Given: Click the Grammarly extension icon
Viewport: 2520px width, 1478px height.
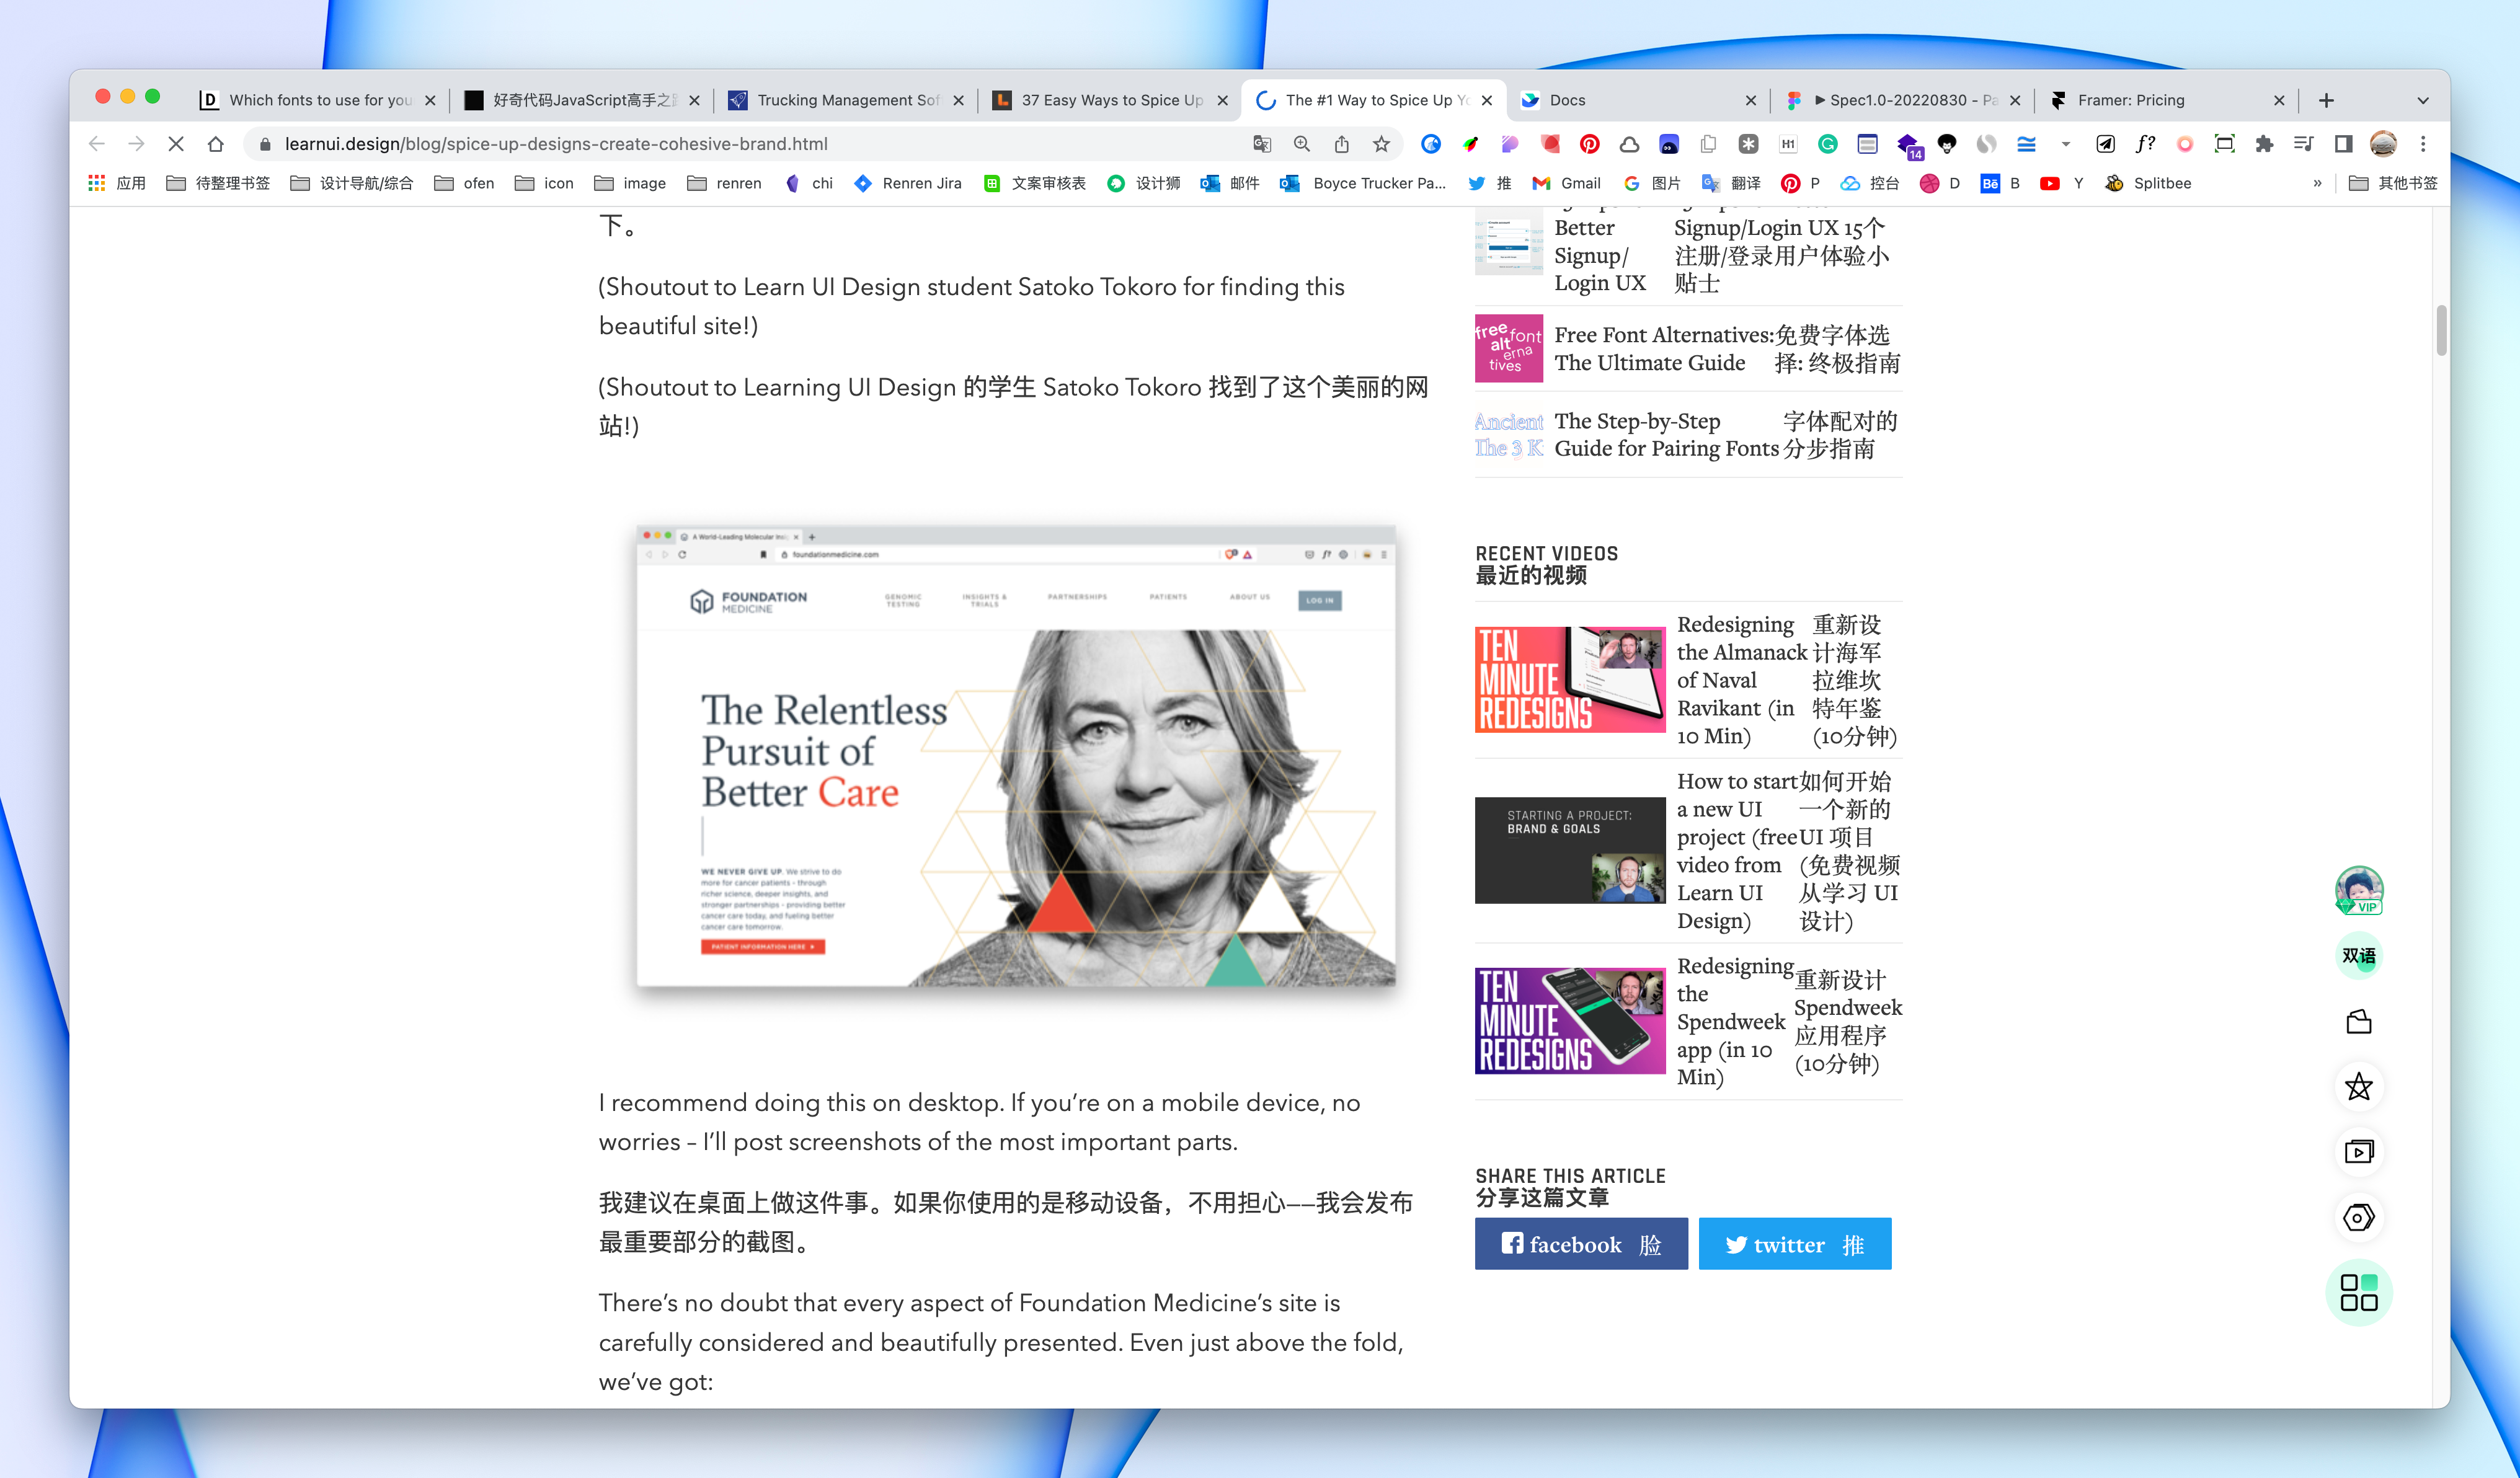Looking at the screenshot, I should pyautogui.click(x=1827, y=144).
